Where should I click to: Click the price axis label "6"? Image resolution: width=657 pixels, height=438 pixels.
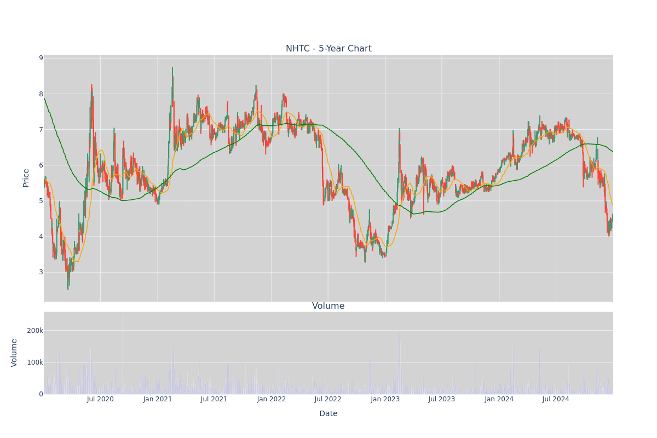[x=41, y=165]
